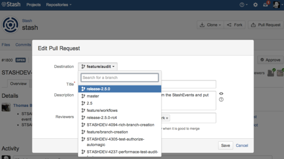284x159 pixels.
Task: Click the first reviewer avatar
Action: coord(271,73)
